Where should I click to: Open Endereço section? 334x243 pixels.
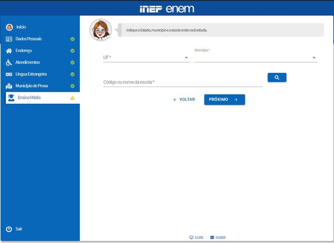coord(40,51)
